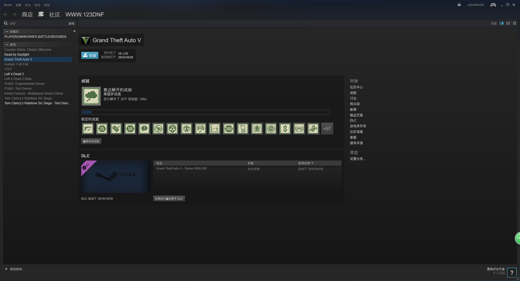Open the 商店页面 store page link

click(x=356, y=115)
